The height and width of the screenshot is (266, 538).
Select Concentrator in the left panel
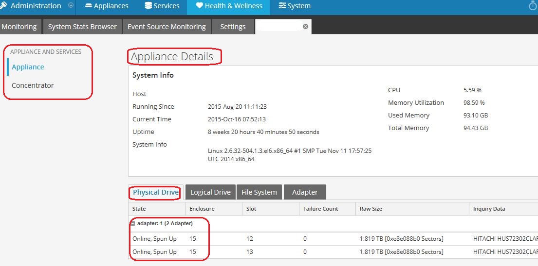tap(33, 85)
